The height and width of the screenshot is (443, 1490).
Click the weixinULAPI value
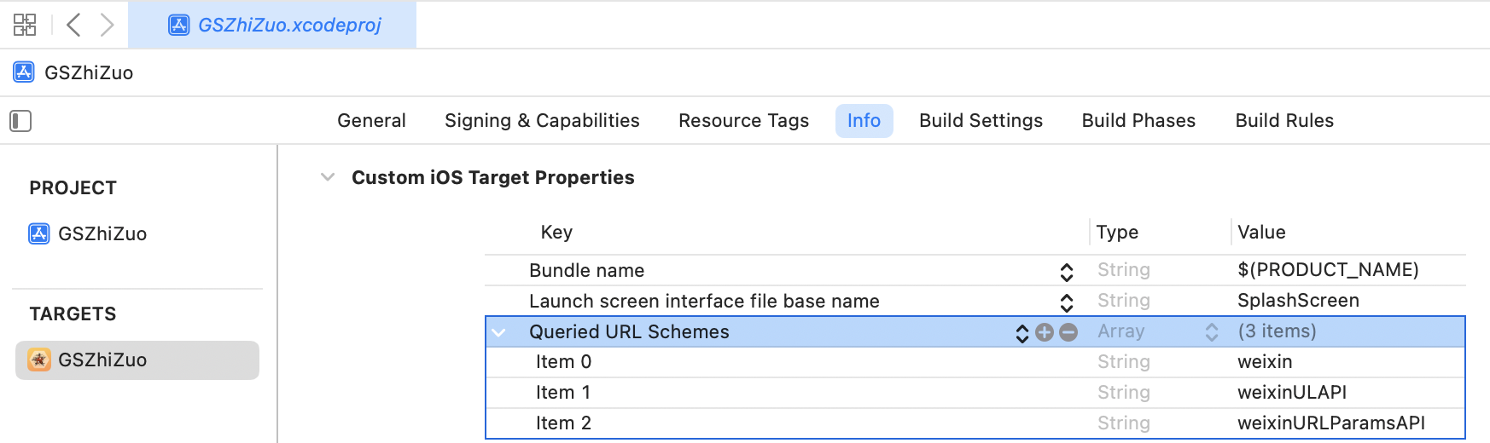click(1292, 393)
